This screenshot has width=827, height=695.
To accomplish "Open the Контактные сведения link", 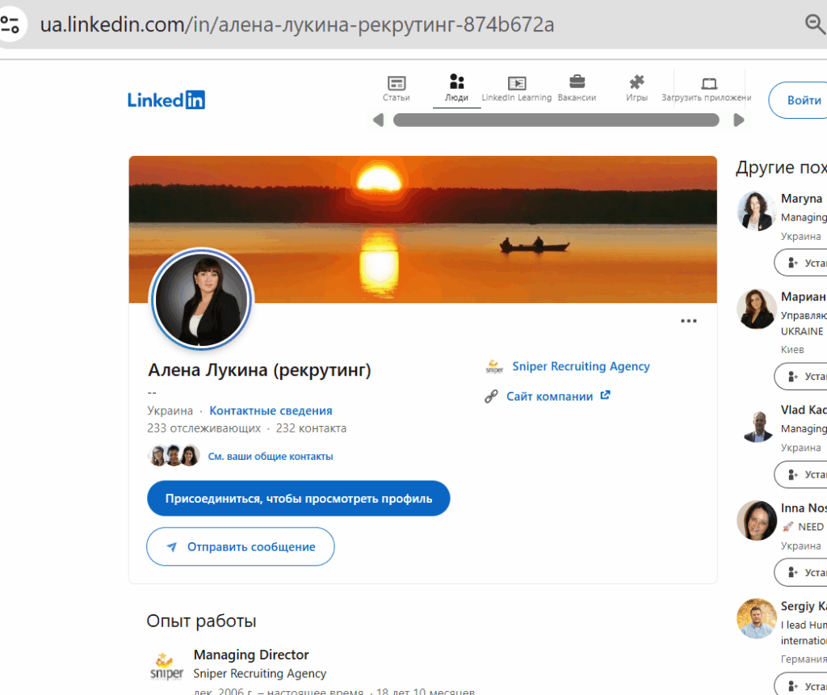I will pyautogui.click(x=271, y=411).
